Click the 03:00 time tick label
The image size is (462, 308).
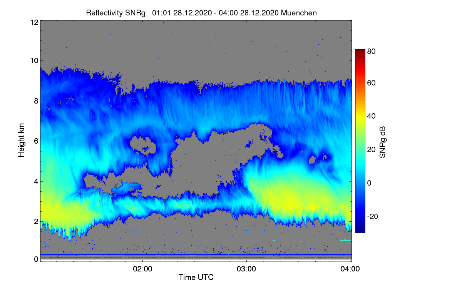pyautogui.click(x=246, y=269)
